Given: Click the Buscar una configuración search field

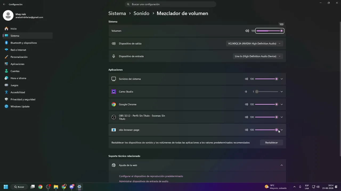Looking at the screenshot, I should click(x=170, y=4).
